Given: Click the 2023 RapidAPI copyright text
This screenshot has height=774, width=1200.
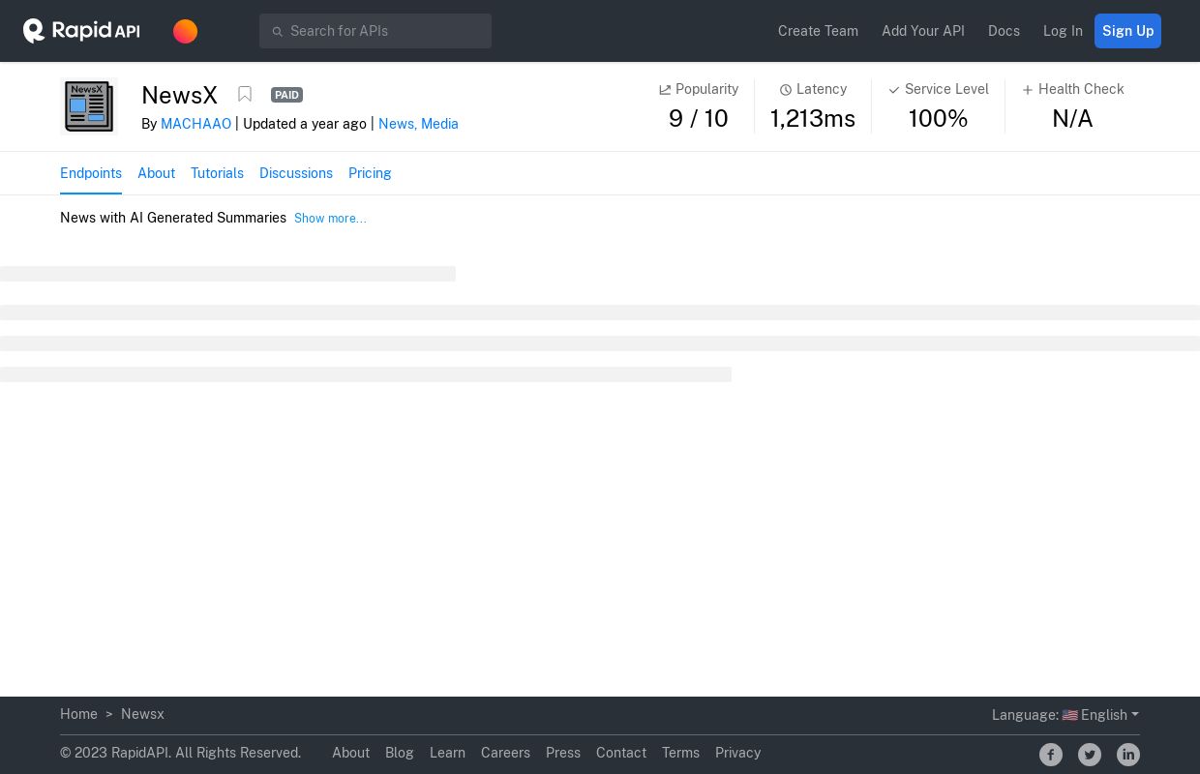Looking at the screenshot, I should click(x=180, y=753).
